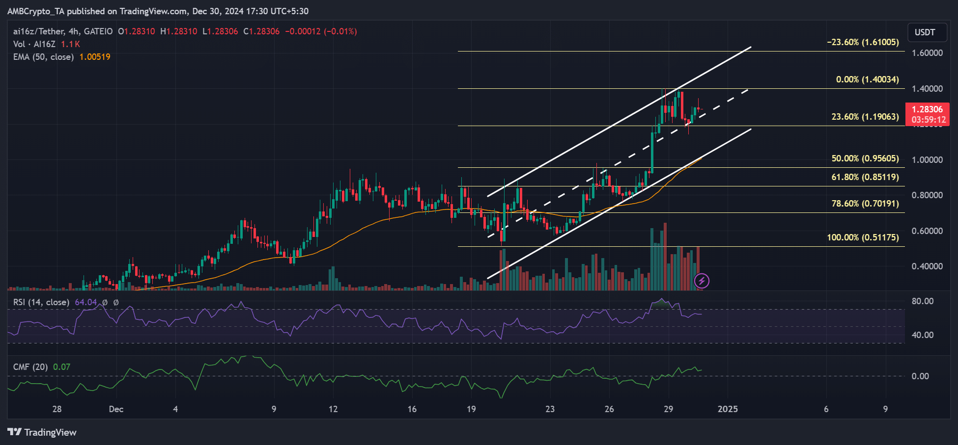
Task: Click the high value H1.28310
Action: pyautogui.click(x=179, y=31)
